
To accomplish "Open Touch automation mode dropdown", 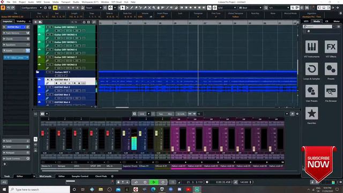I will [94, 8].
